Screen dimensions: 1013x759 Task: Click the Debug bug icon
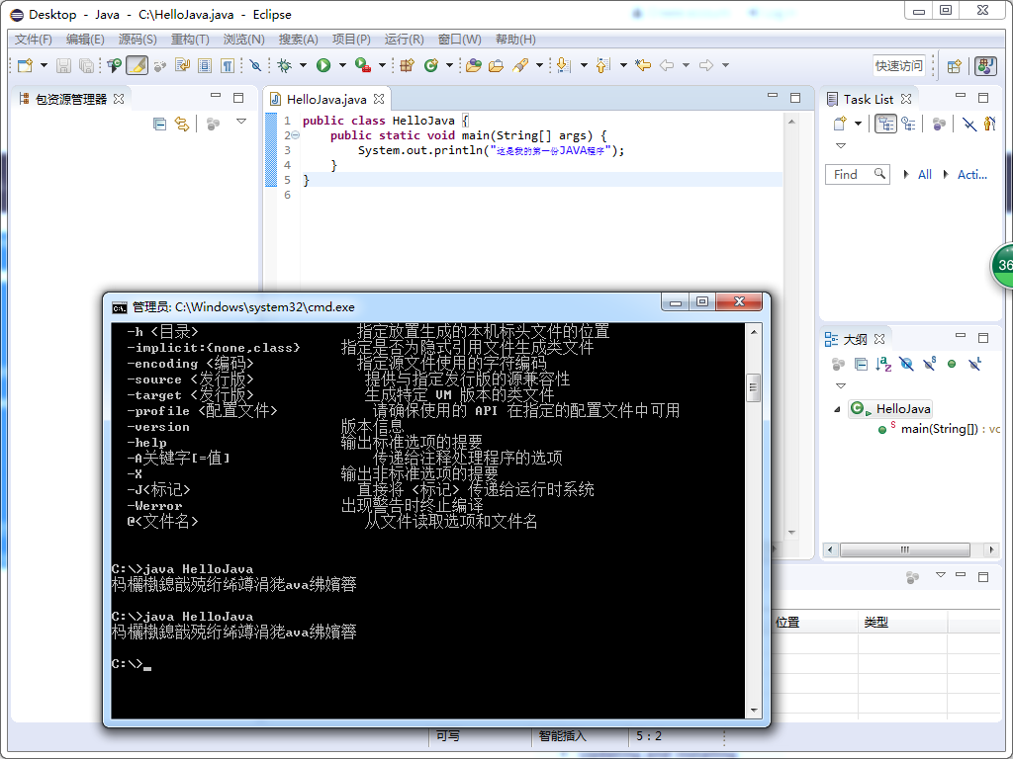coord(284,65)
